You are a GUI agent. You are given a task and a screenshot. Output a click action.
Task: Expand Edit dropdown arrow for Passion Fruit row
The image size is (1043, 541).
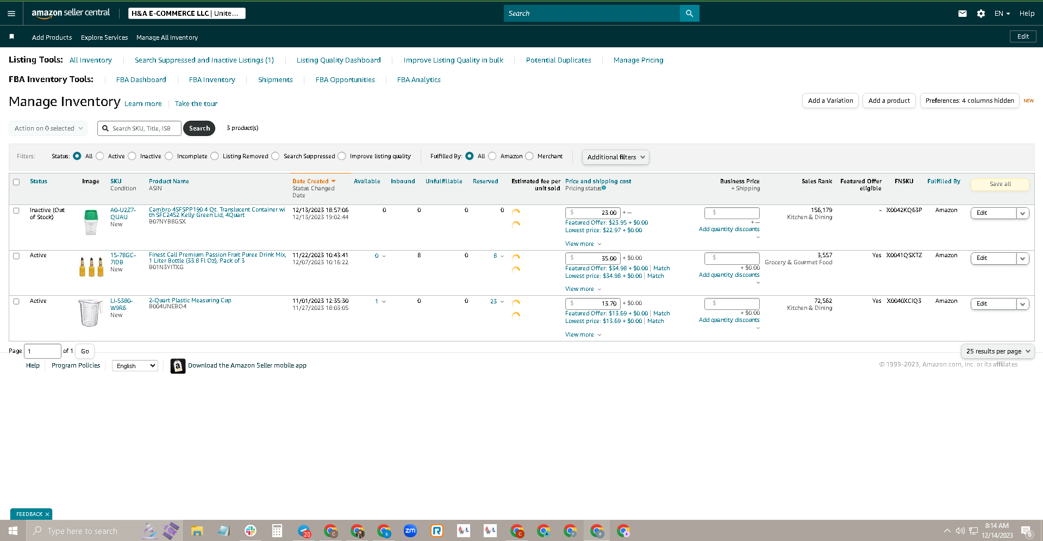(x=1023, y=258)
